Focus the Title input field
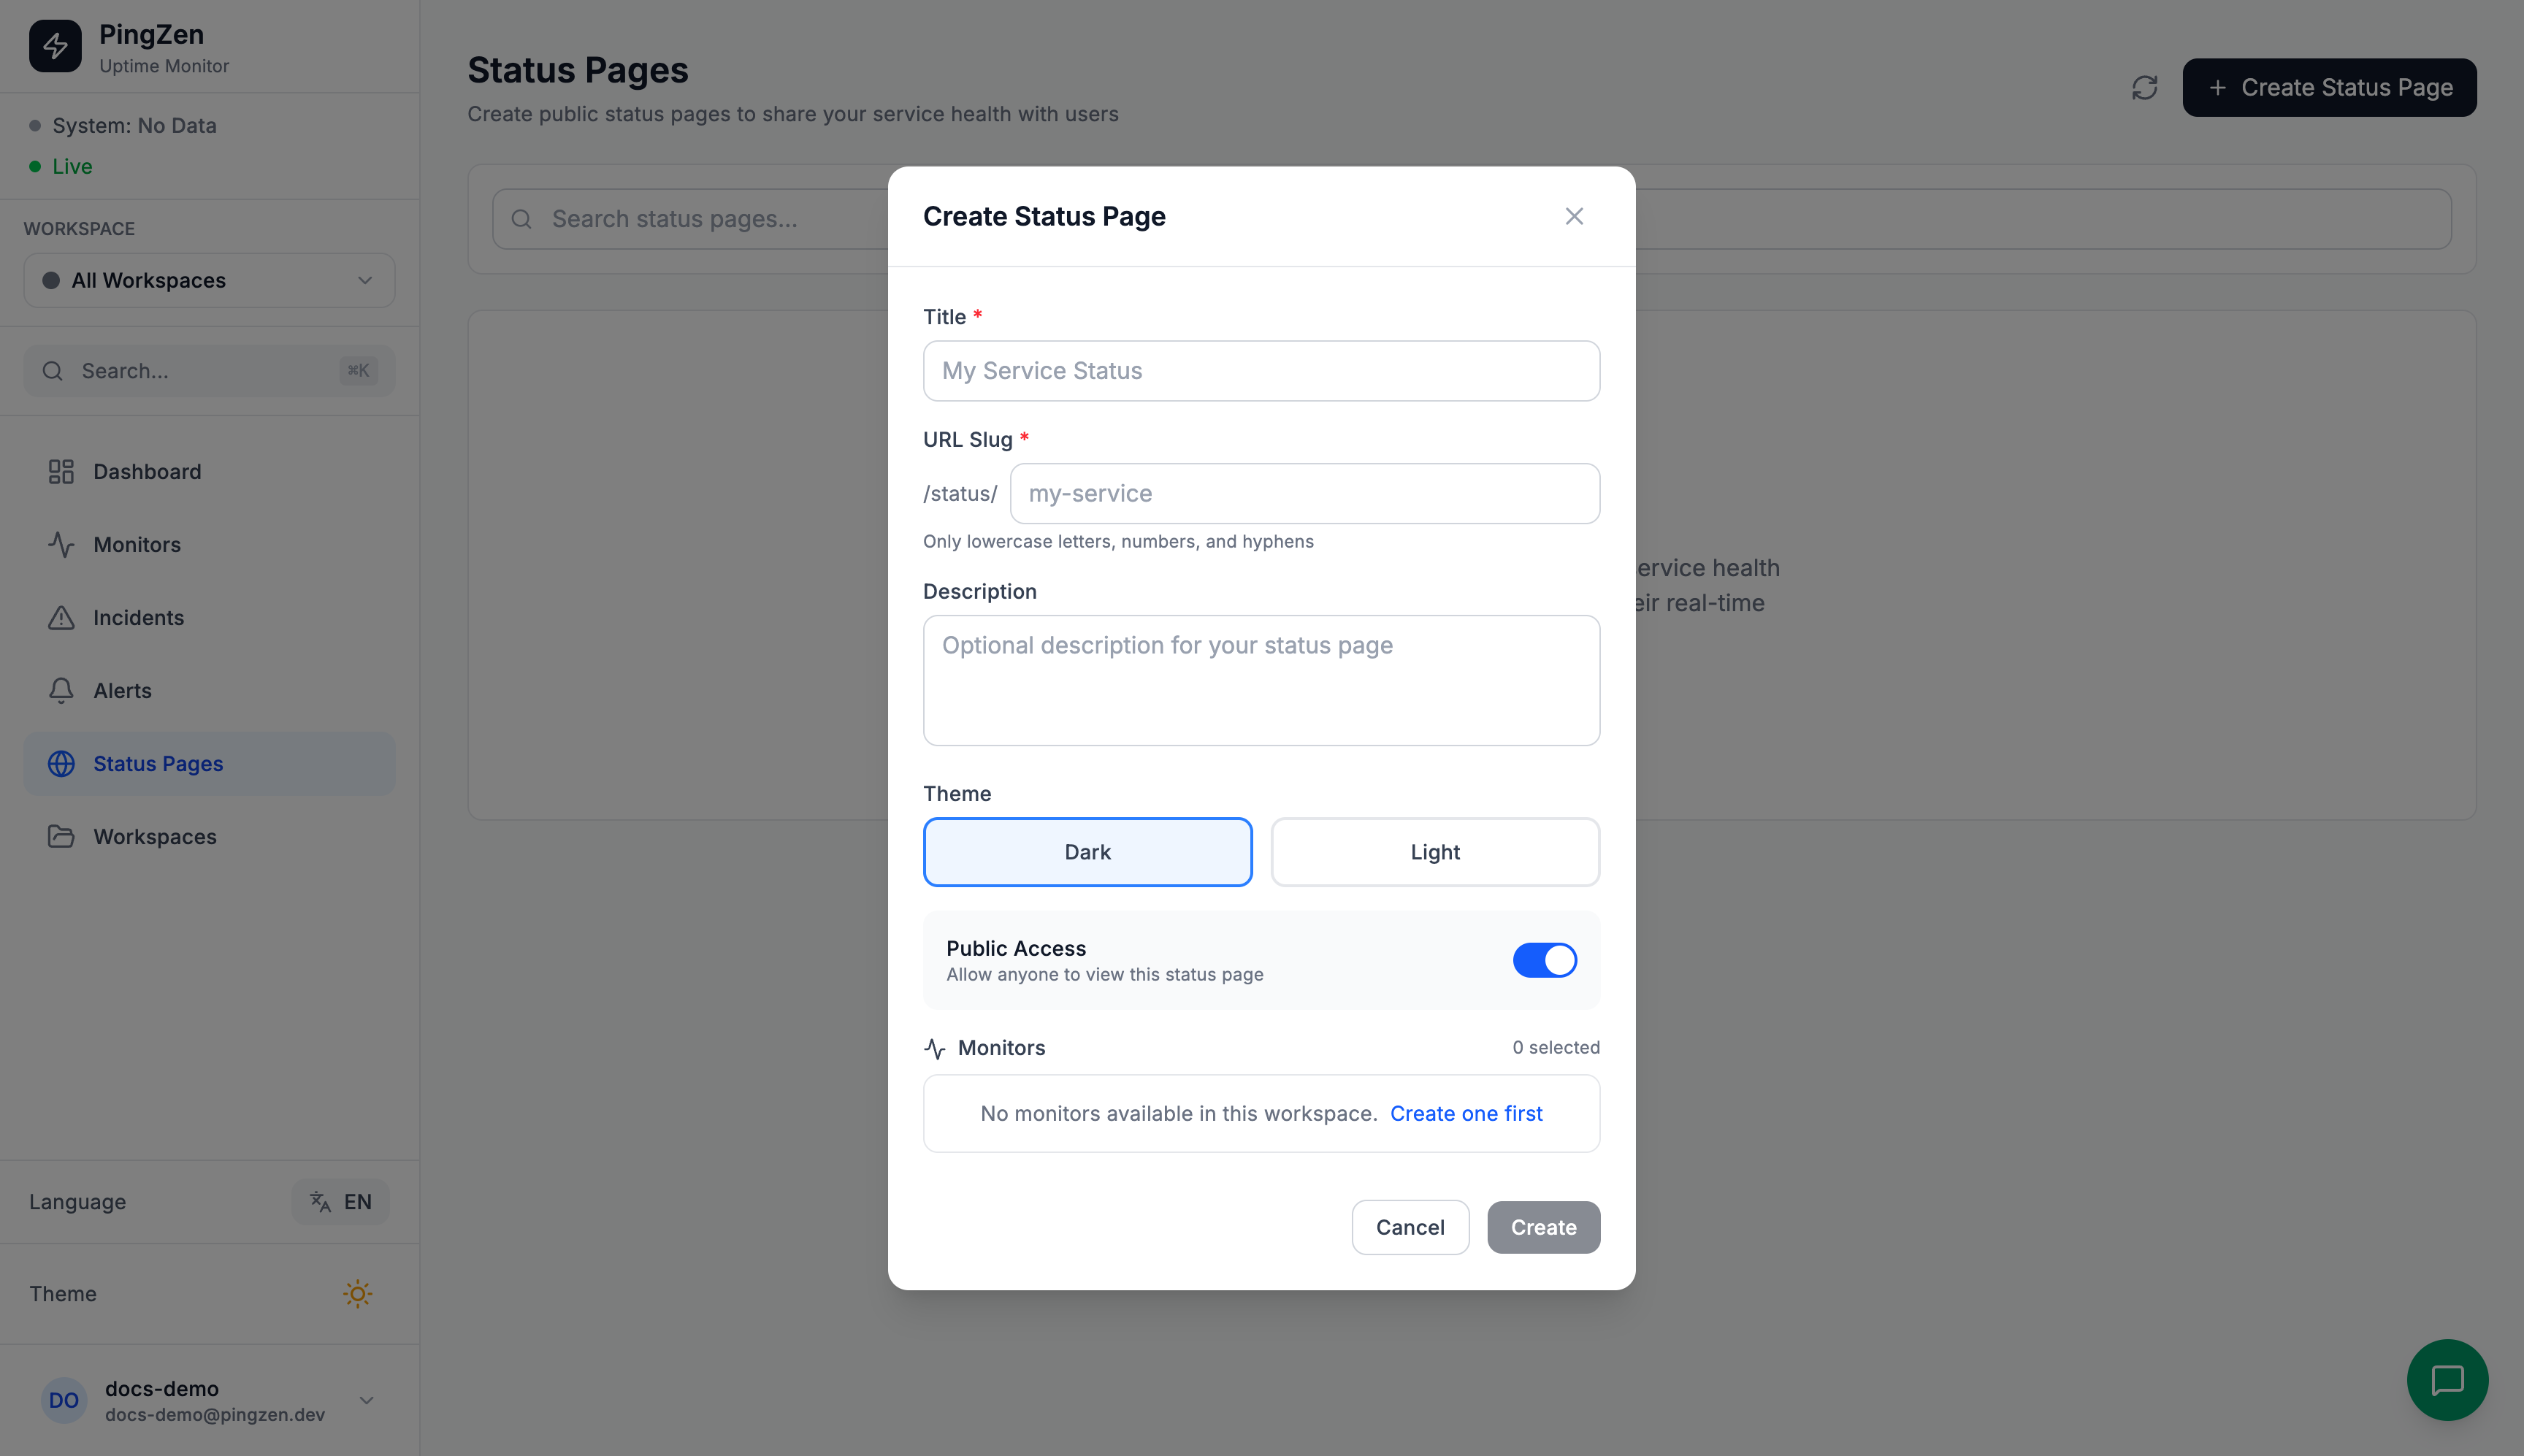This screenshot has height=1456, width=2524. coord(1261,371)
